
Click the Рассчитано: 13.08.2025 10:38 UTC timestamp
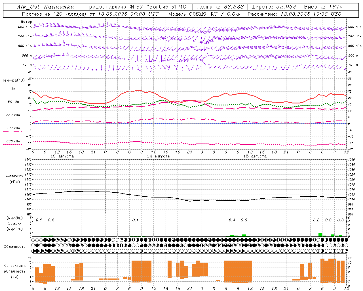pyautogui.click(x=294, y=14)
